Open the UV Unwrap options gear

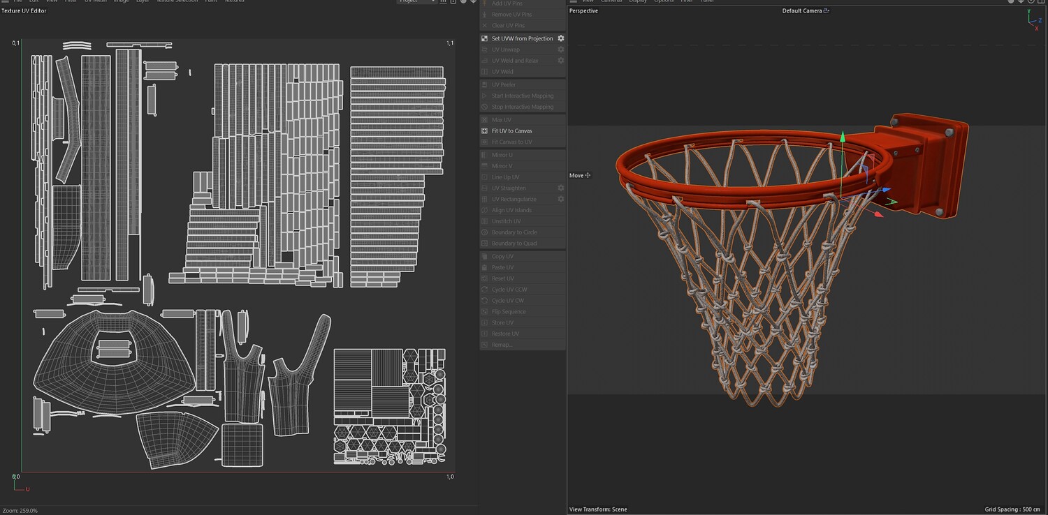click(560, 50)
